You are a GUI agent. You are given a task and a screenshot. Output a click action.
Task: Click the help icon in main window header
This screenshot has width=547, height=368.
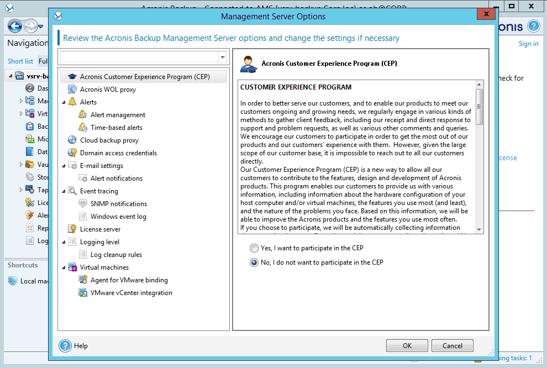(533, 26)
